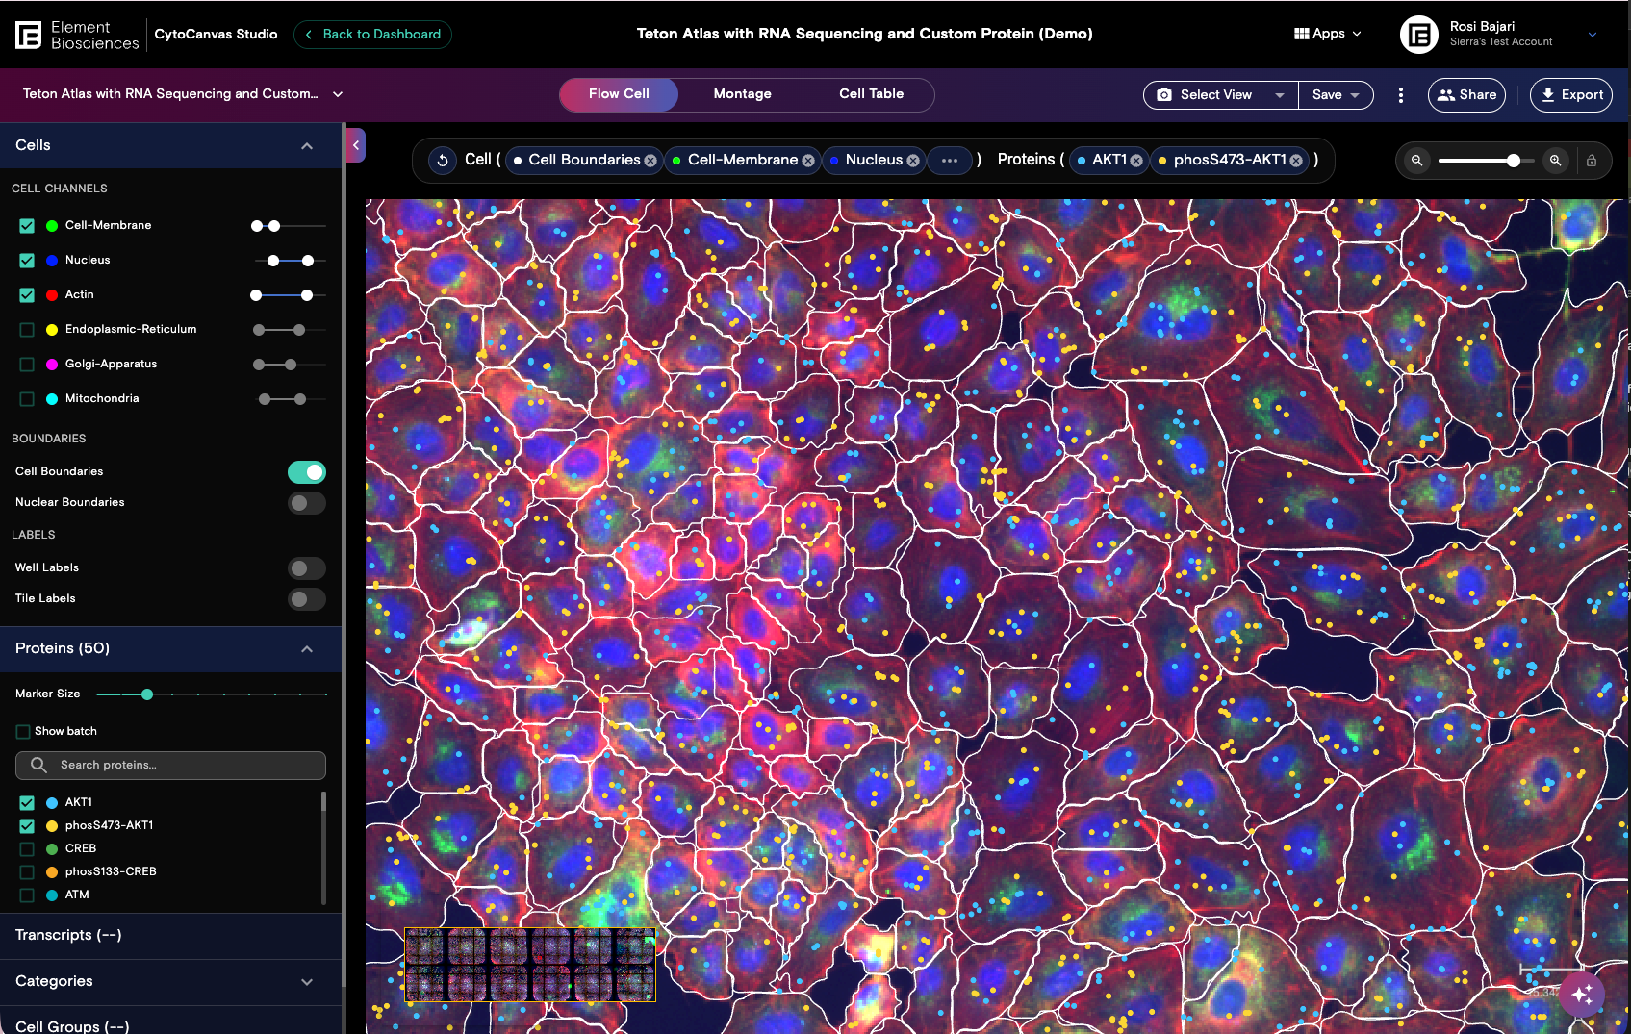Click the blue Nucleus color dot
The image size is (1631, 1034).
(52, 261)
